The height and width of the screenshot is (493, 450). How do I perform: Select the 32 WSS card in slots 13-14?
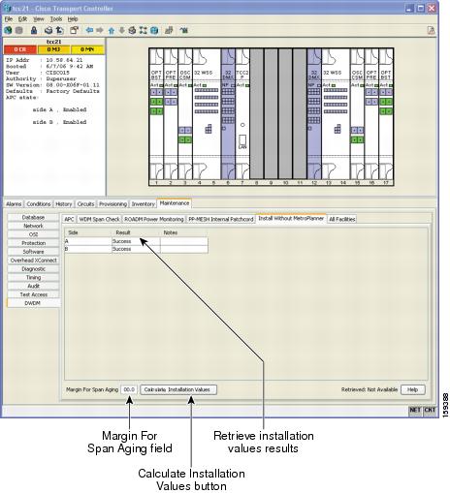pyautogui.click(x=336, y=114)
